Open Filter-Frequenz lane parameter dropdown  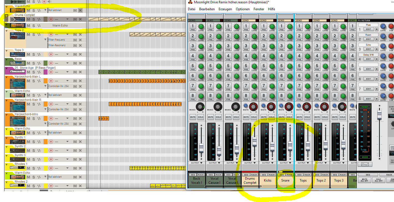tap(46, 40)
